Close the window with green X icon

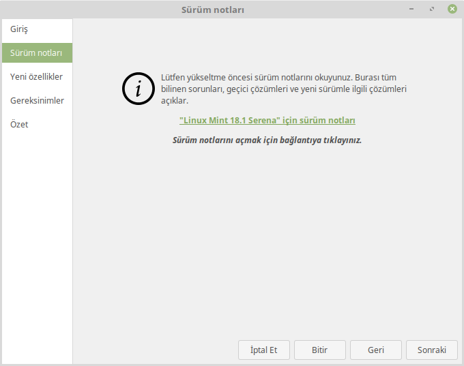pos(452,9)
